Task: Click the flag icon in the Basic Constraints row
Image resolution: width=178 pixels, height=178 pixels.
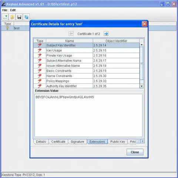Action: pyautogui.click(x=40, y=71)
